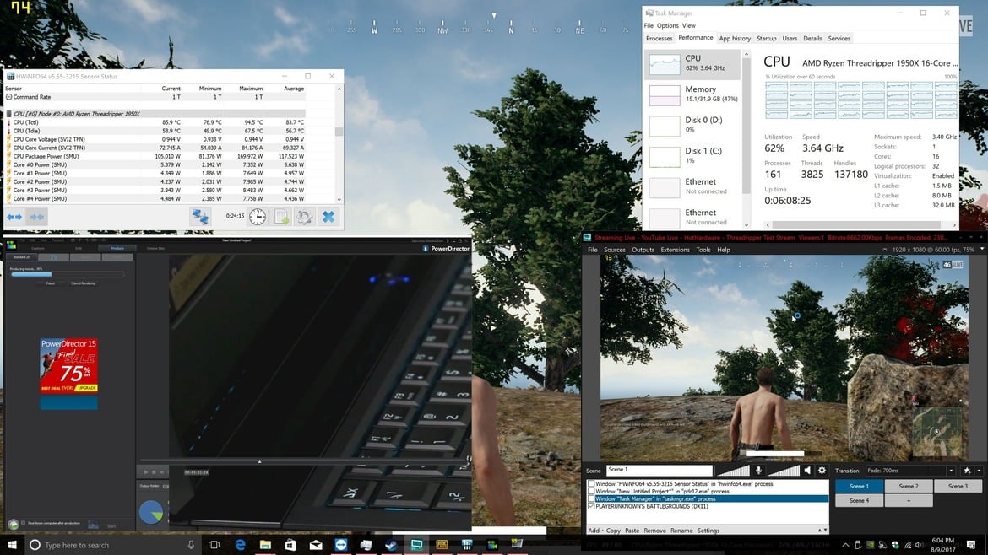Switch to Processes tab in Task Manager

pyautogui.click(x=659, y=39)
